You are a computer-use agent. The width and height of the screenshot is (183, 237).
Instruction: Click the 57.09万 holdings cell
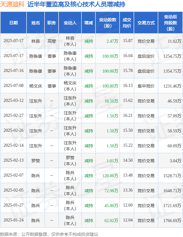(x=174, y=116)
